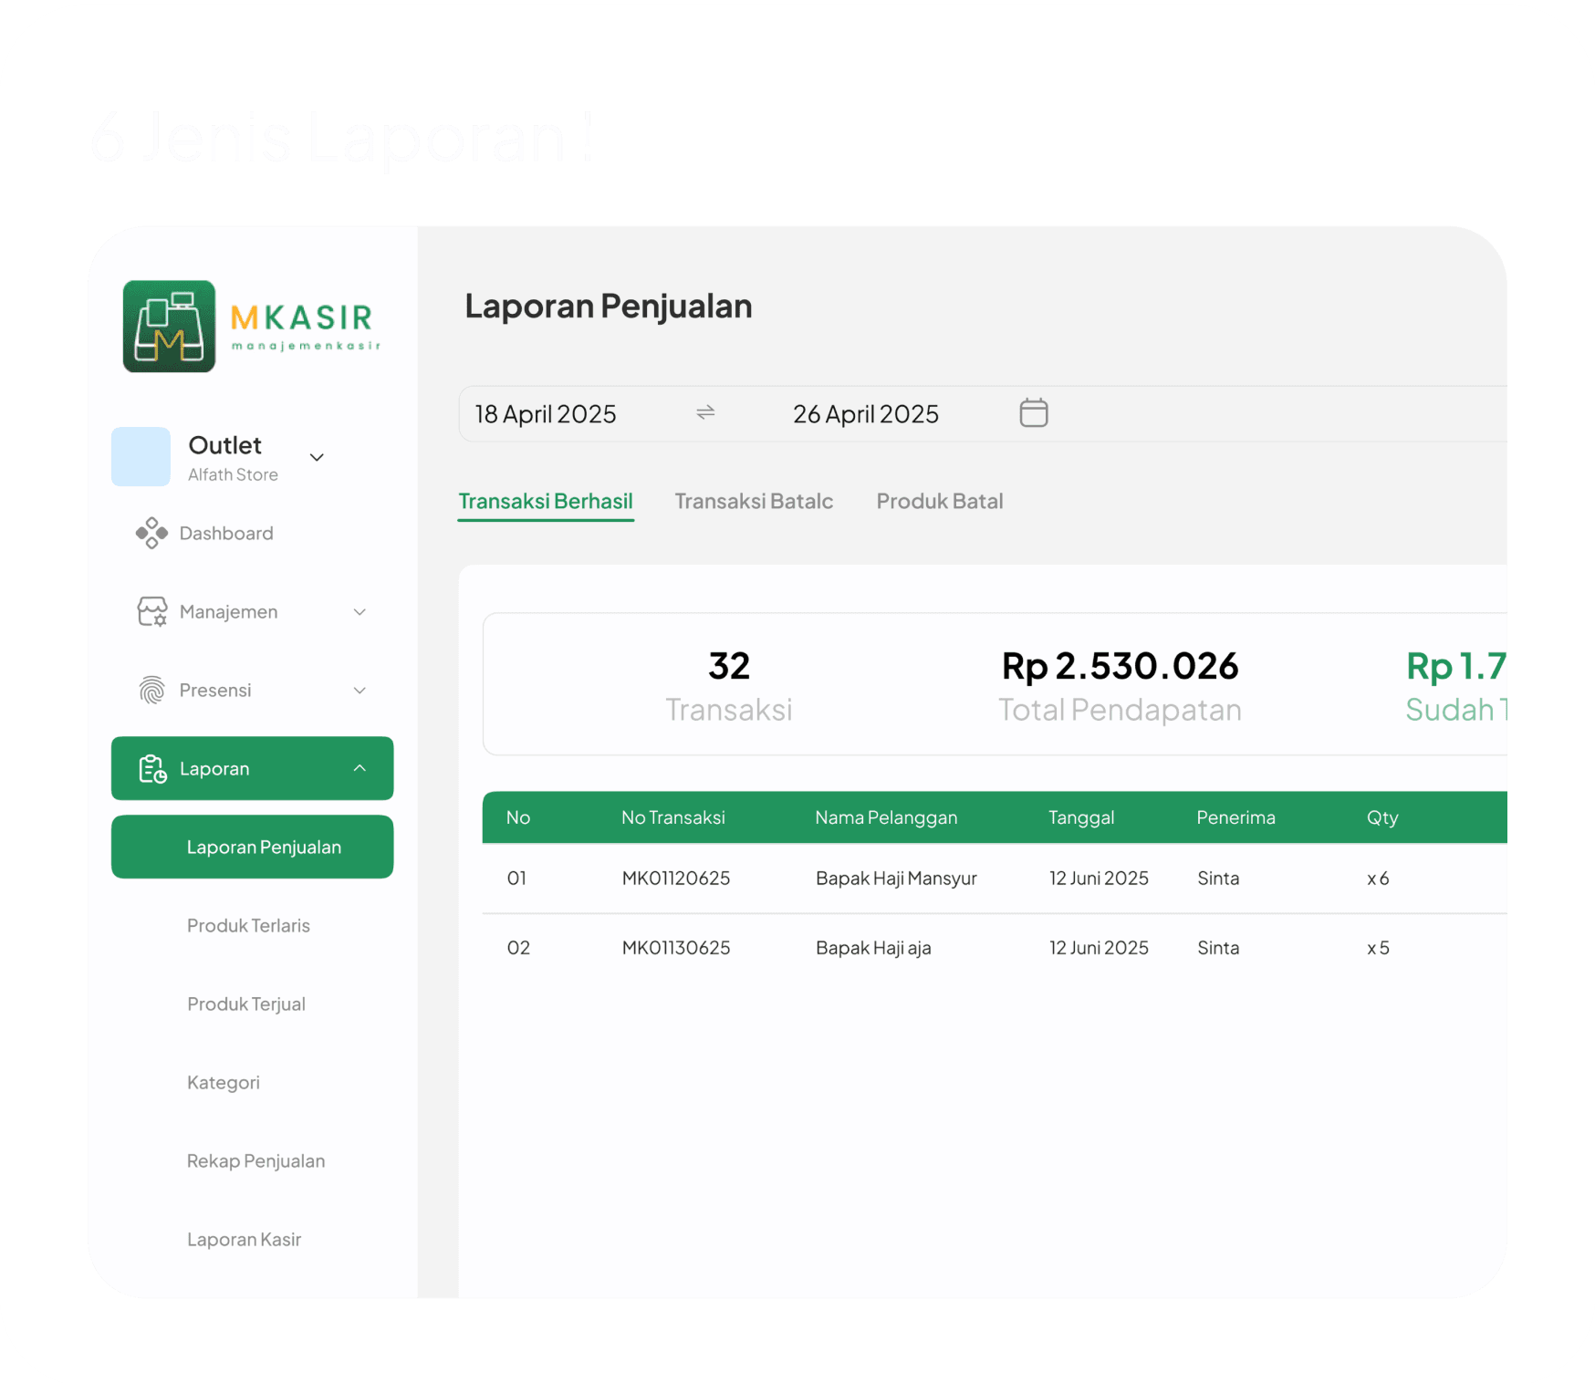Viewport: 1595px width, 1383px height.
Task: Click the Outlet avatar square
Action: 140,456
